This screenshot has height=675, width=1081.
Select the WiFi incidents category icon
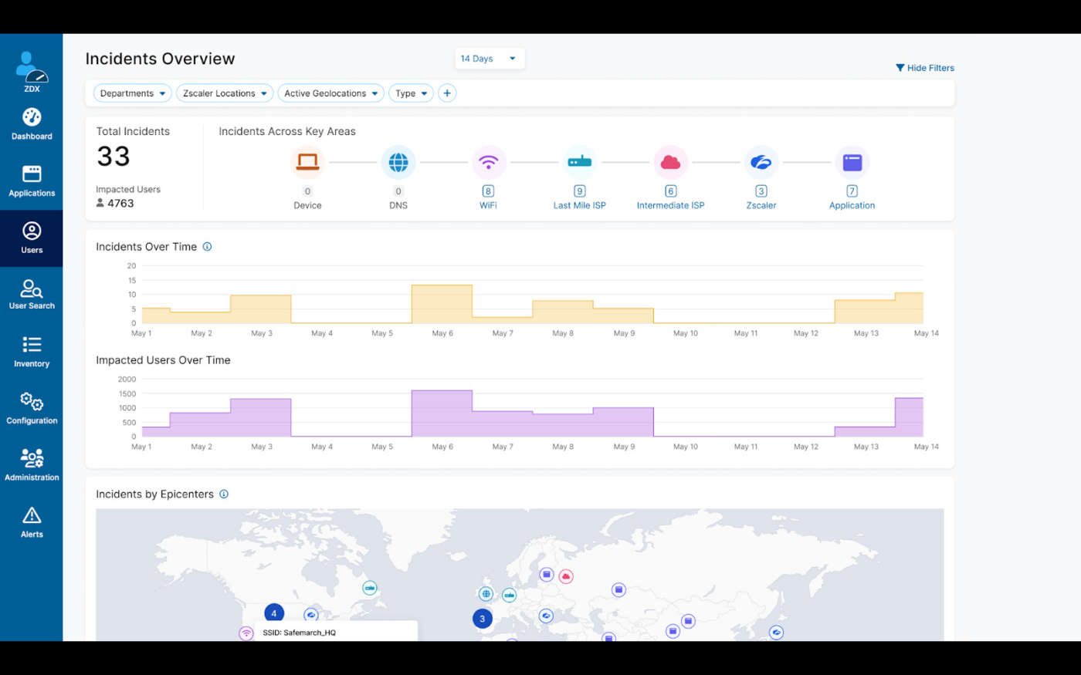click(489, 163)
